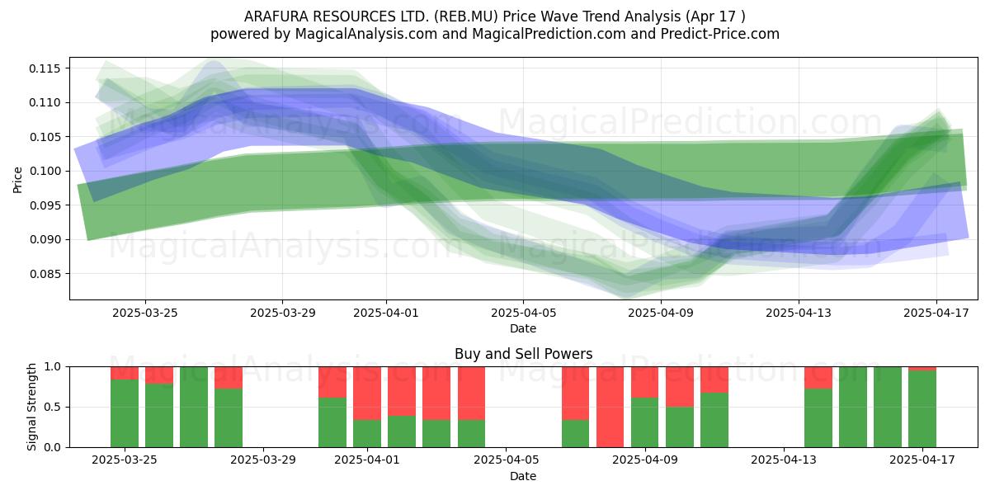Click 2025-03-25 tick under the Buy/Sell chart
990x495 pixels.
[125, 460]
